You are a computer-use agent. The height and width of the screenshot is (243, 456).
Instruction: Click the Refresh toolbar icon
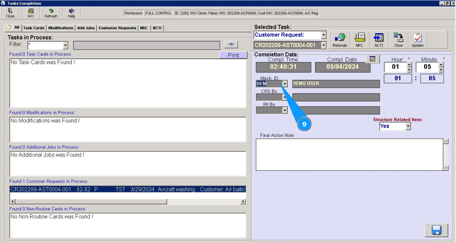click(x=51, y=13)
